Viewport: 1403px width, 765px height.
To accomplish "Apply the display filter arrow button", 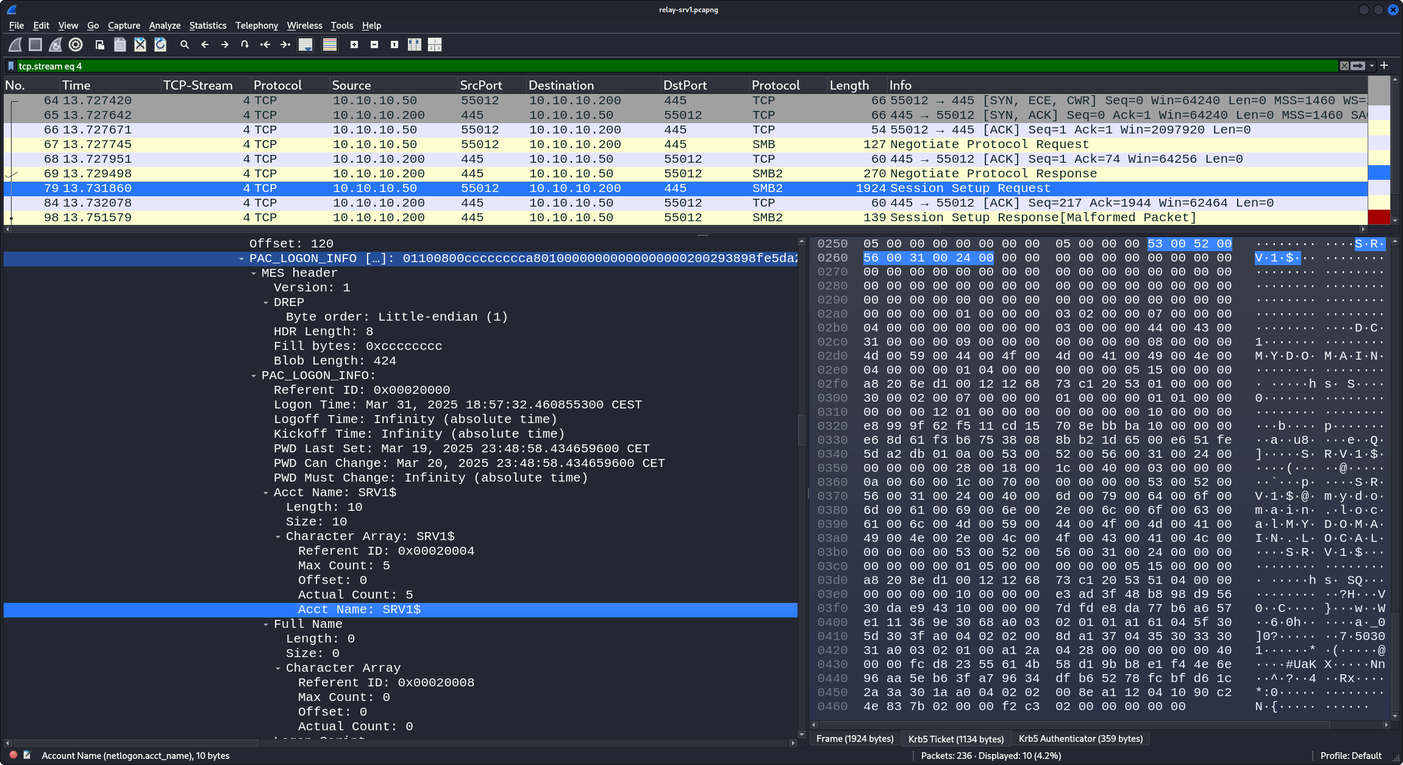I will 1358,66.
